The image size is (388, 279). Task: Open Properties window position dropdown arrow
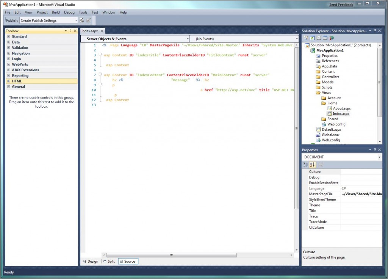click(370, 150)
